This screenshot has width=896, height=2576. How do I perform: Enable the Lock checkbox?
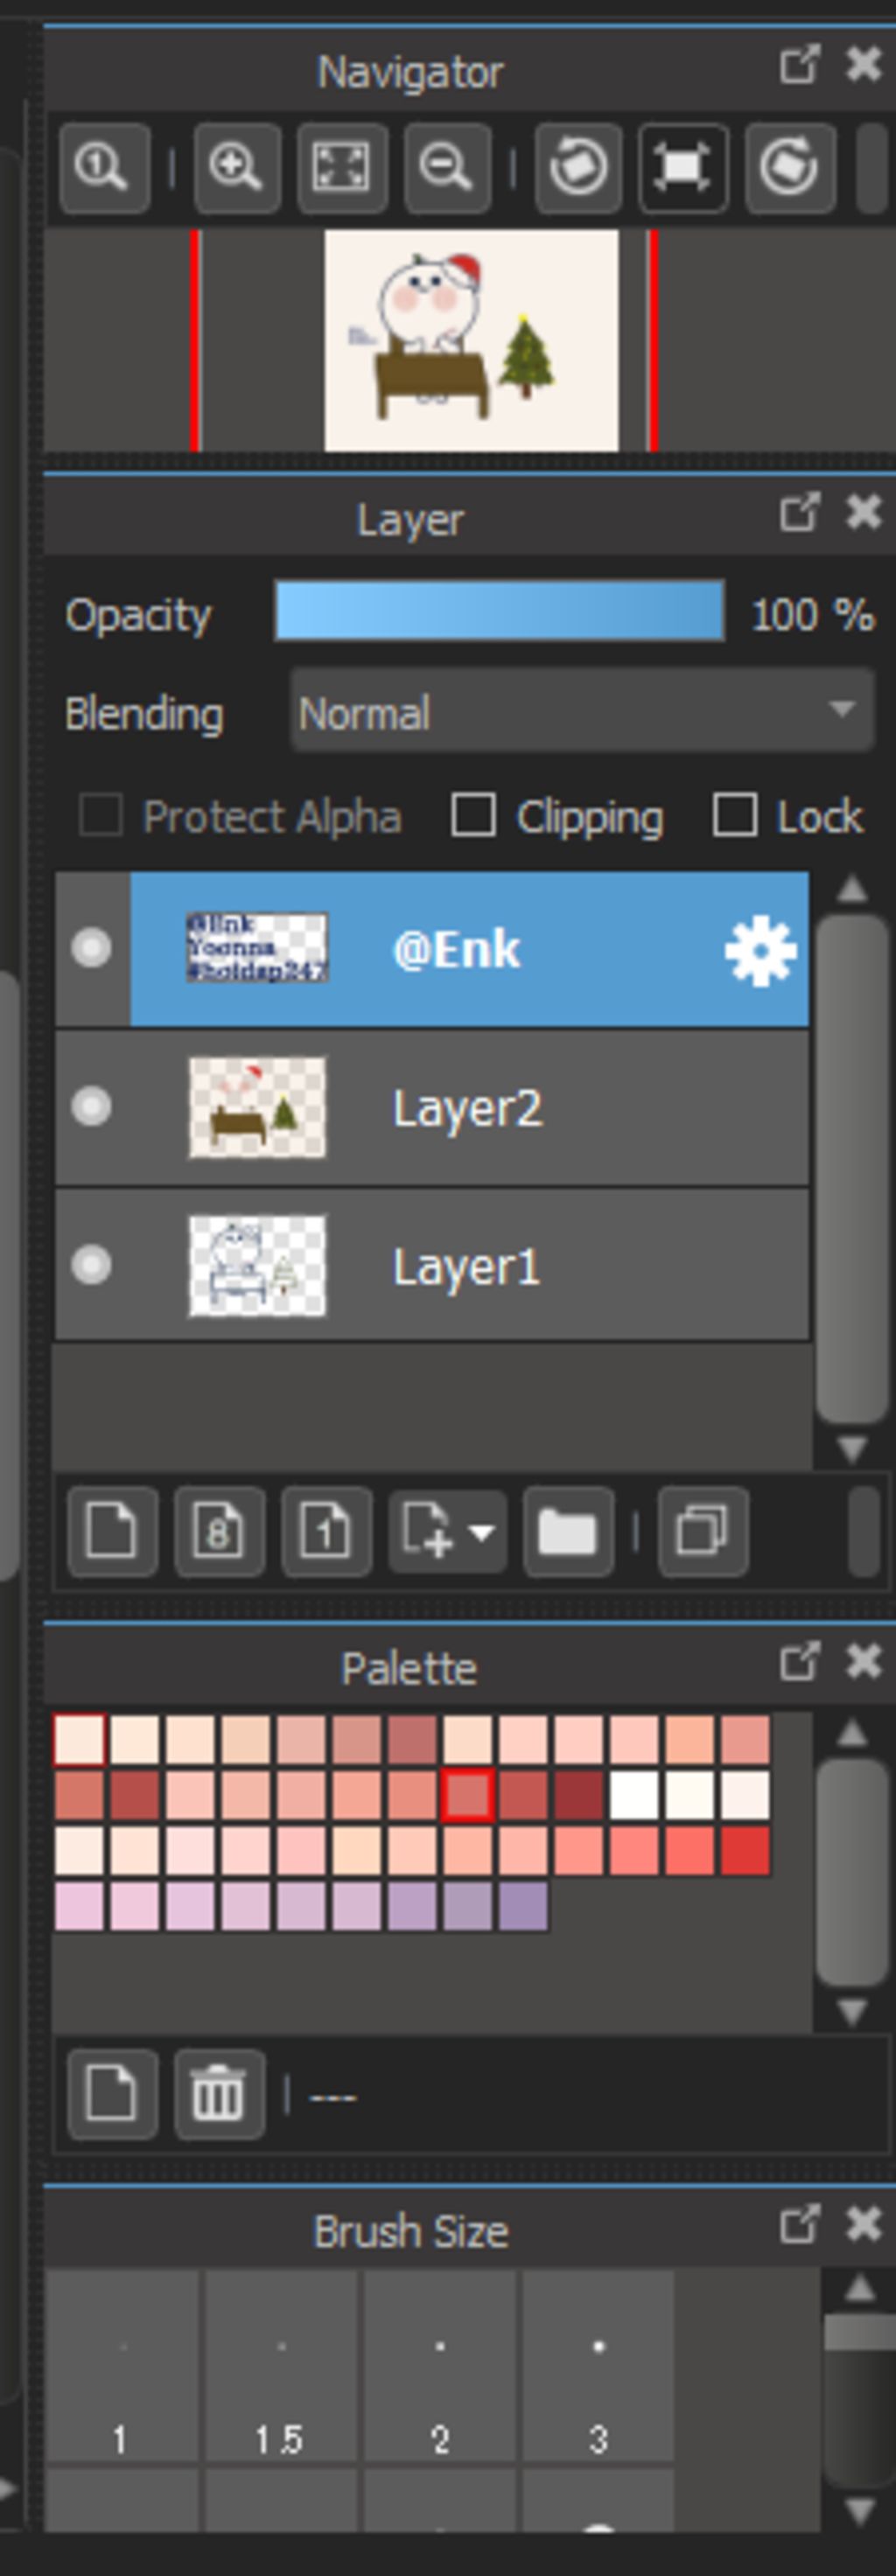[x=735, y=815]
